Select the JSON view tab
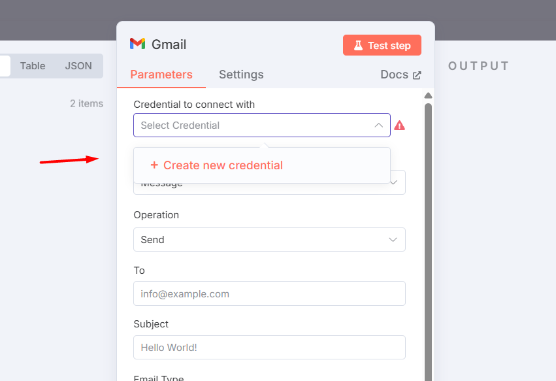The image size is (556, 381). pyautogui.click(x=78, y=66)
